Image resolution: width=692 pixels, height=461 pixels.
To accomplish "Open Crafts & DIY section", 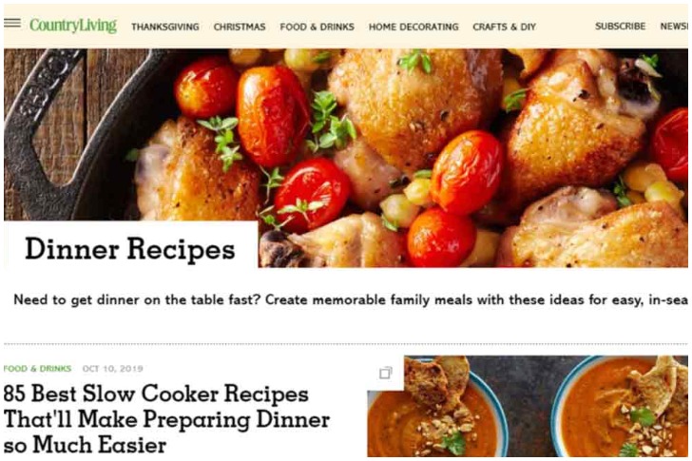I will coord(504,27).
